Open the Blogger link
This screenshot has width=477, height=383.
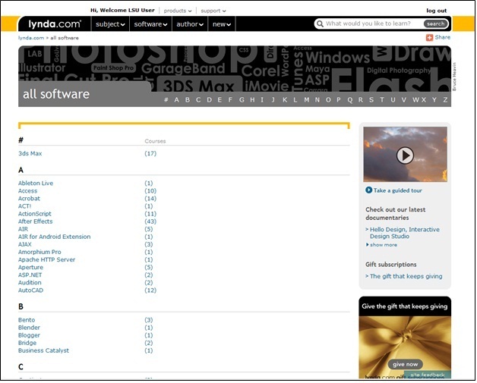(x=29, y=335)
